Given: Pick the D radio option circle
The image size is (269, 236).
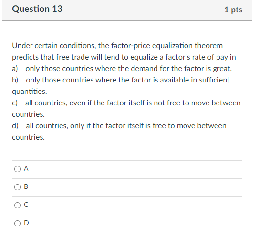Looking at the screenshot, I should 17,223.
